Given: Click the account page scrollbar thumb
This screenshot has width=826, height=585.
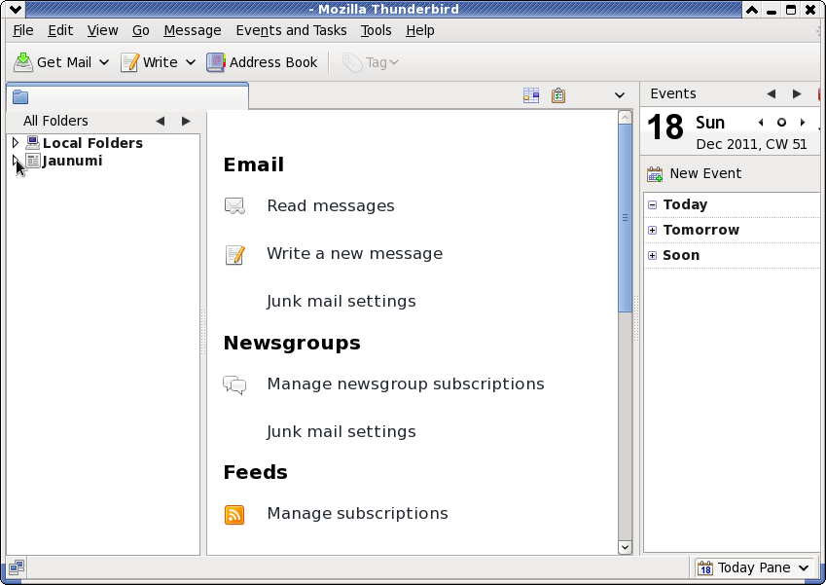Looking at the screenshot, I should [625, 218].
